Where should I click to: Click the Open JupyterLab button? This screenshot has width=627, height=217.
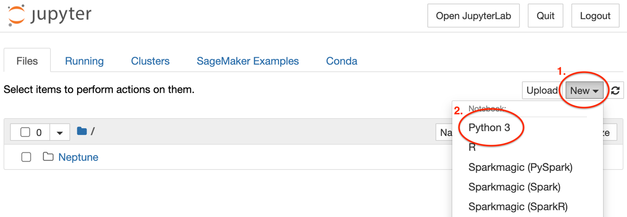coord(473,16)
